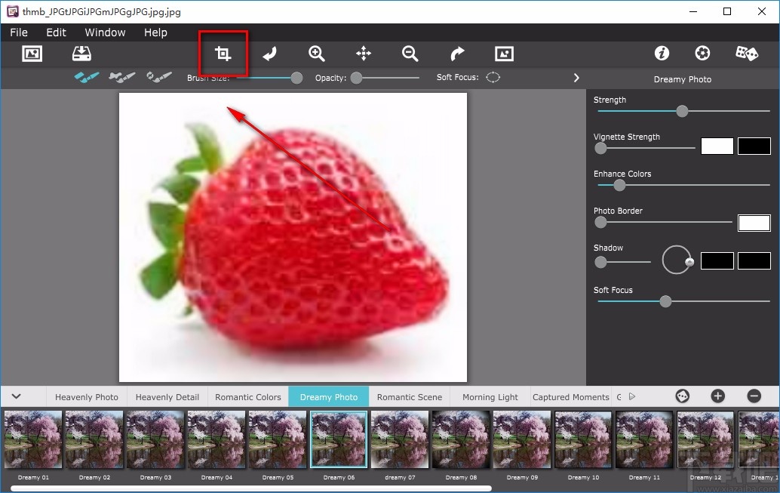
Task: Roll the random preset dice icon
Action: click(x=746, y=54)
